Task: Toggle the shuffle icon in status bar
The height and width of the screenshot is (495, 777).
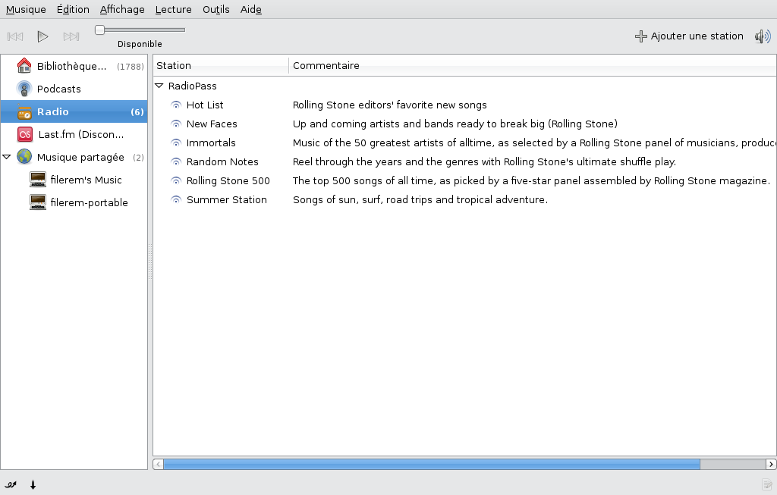Action: [x=11, y=485]
